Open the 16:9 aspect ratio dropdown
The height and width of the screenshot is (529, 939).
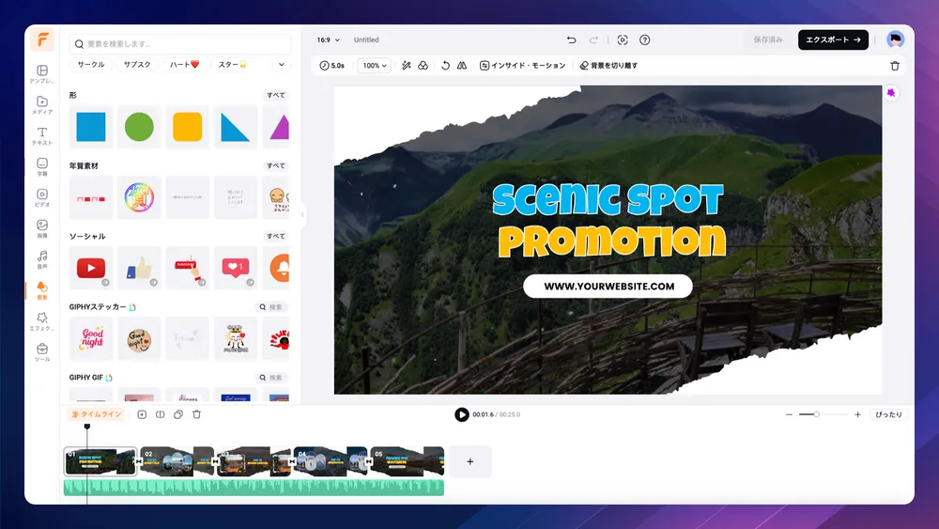point(327,40)
